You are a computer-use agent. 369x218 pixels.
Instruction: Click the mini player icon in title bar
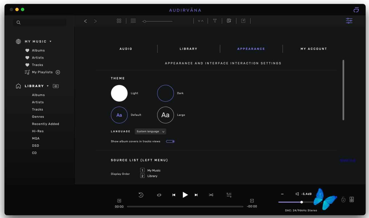tap(356, 10)
